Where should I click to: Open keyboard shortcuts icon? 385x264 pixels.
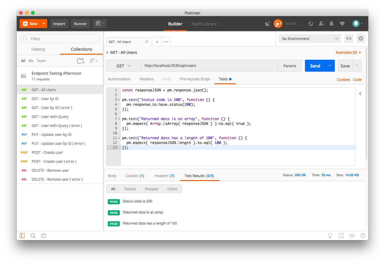tap(352, 236)
